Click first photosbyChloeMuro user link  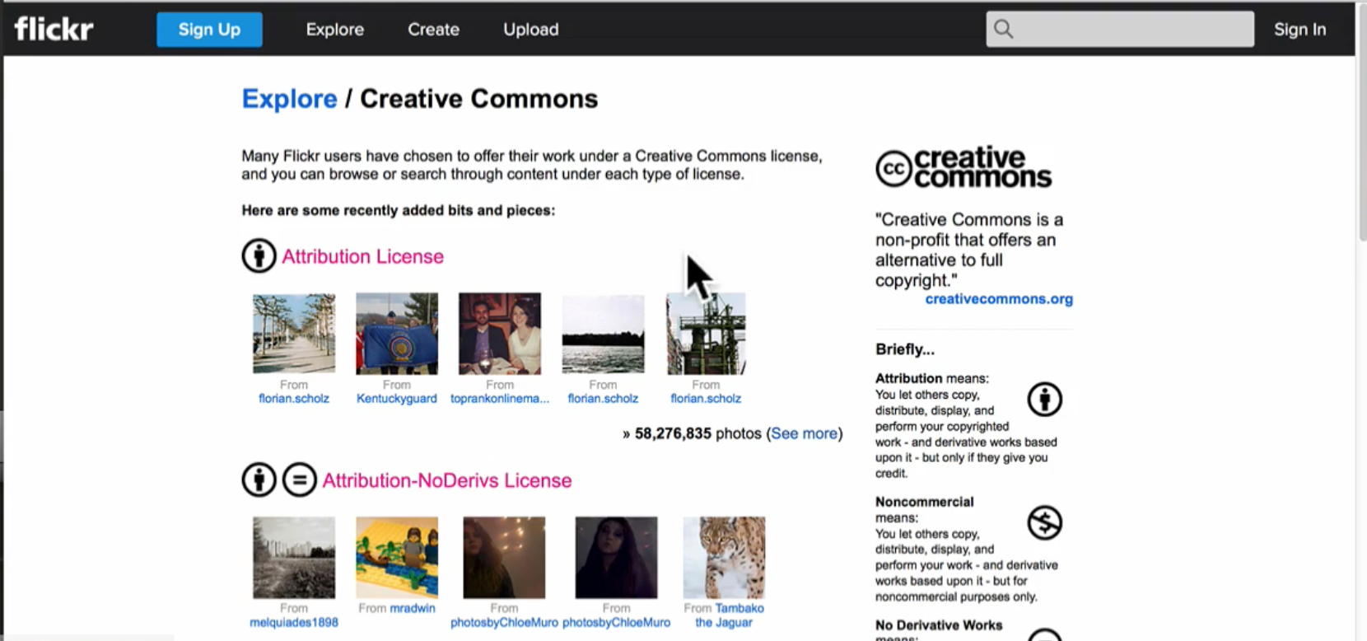click(x=504, y=622)
